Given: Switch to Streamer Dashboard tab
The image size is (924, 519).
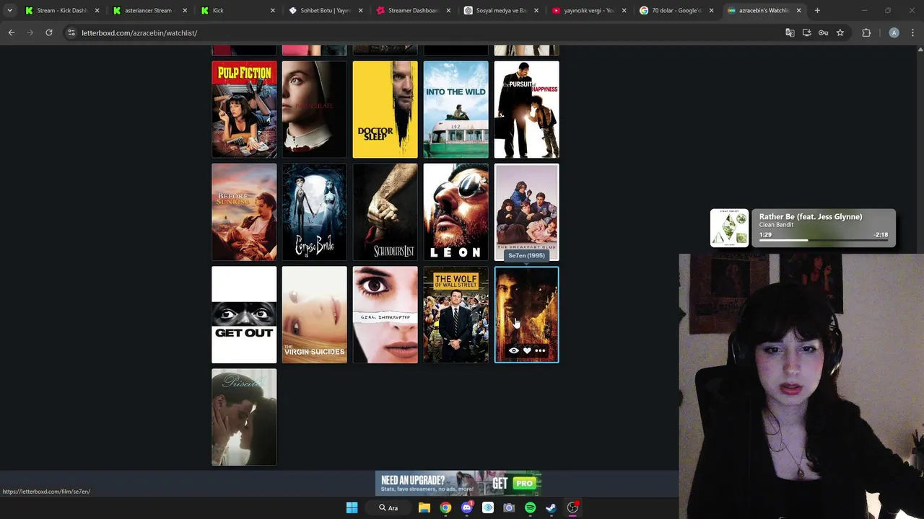Looking at the screenshot, I should [414, 11].
